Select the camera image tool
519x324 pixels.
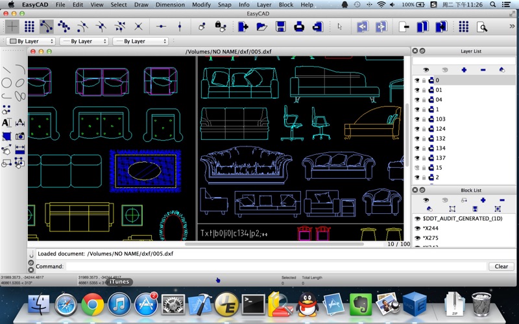pyautogui.click(x=20, y=136)
